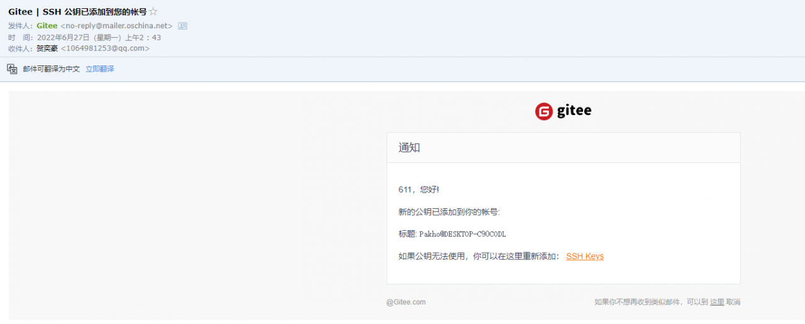805x324 pixels.
Task: Click the translate icon in notice bar
Action: pos(12,69)
